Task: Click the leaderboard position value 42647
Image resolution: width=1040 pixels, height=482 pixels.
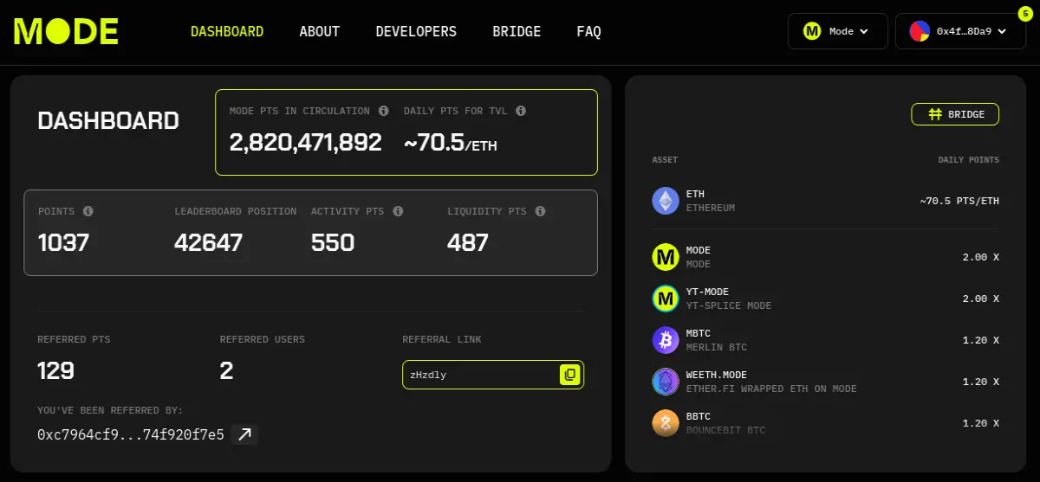Action: click(x=208, y=242)
